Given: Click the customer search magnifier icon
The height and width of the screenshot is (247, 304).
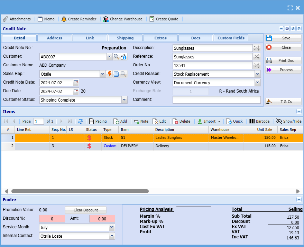Looking at the screenshot, I should (x=116, y=57).
